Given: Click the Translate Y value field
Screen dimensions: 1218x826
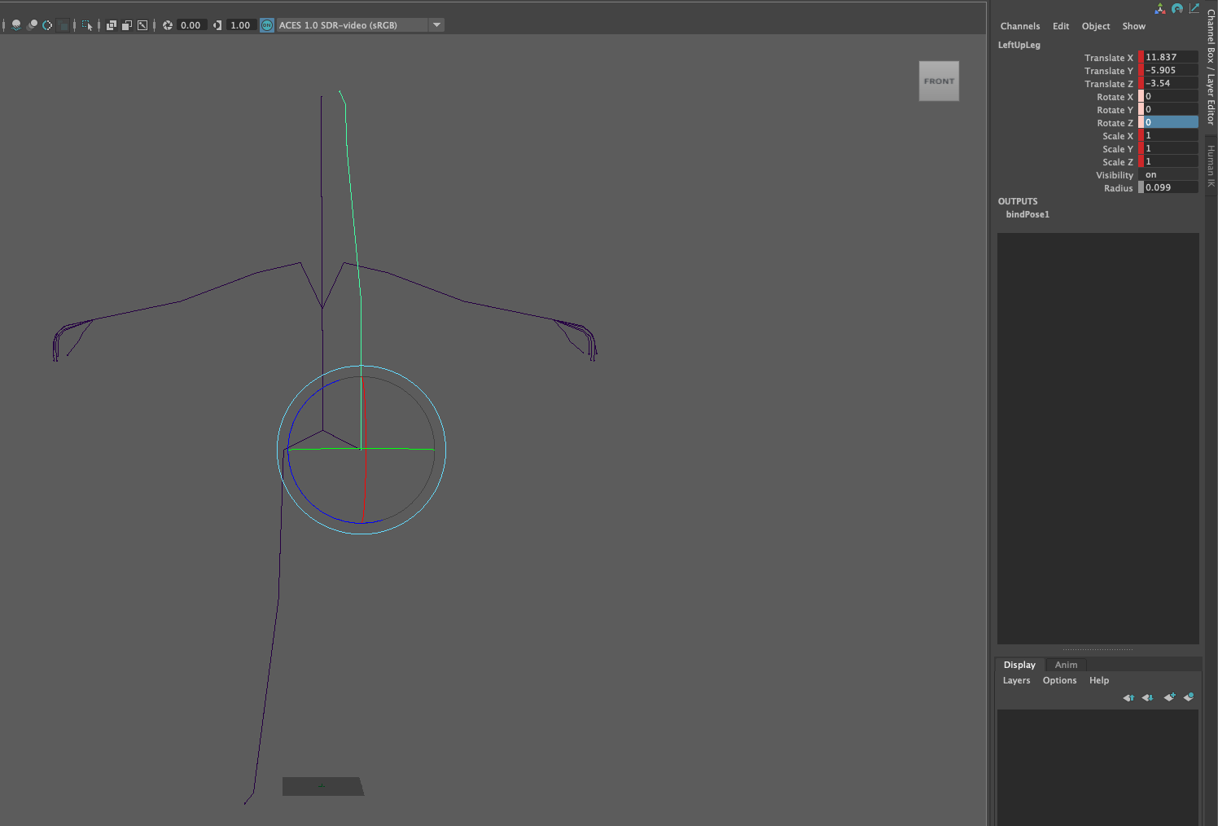Looking at the screenshot, I should coord(1170,71).
